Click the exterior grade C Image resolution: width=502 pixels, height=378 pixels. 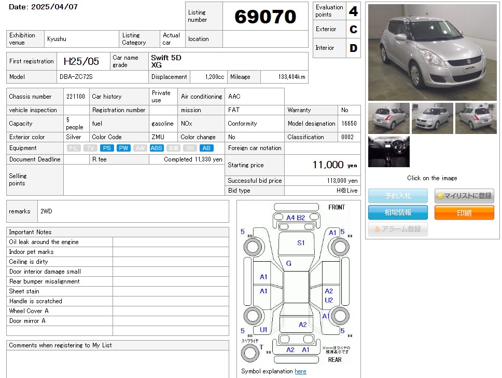pyautogui.click(x=353, y=29)
